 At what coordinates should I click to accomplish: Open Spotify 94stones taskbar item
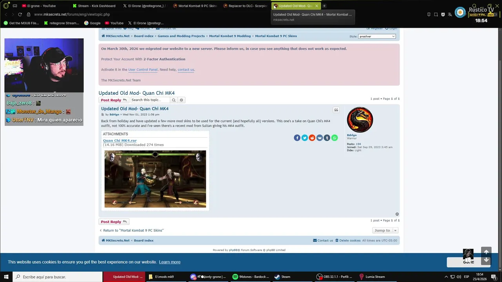(x=251, y=277)
